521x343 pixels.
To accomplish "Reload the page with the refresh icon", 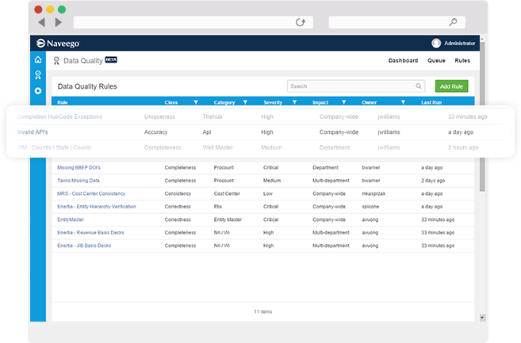I will click(301, 22).
